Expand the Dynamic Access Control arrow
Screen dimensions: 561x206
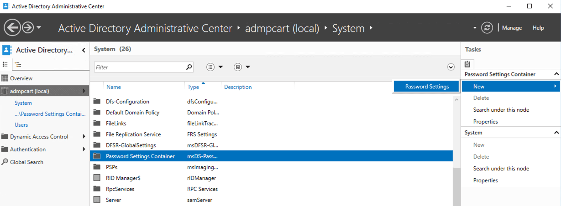coord(84,137)
